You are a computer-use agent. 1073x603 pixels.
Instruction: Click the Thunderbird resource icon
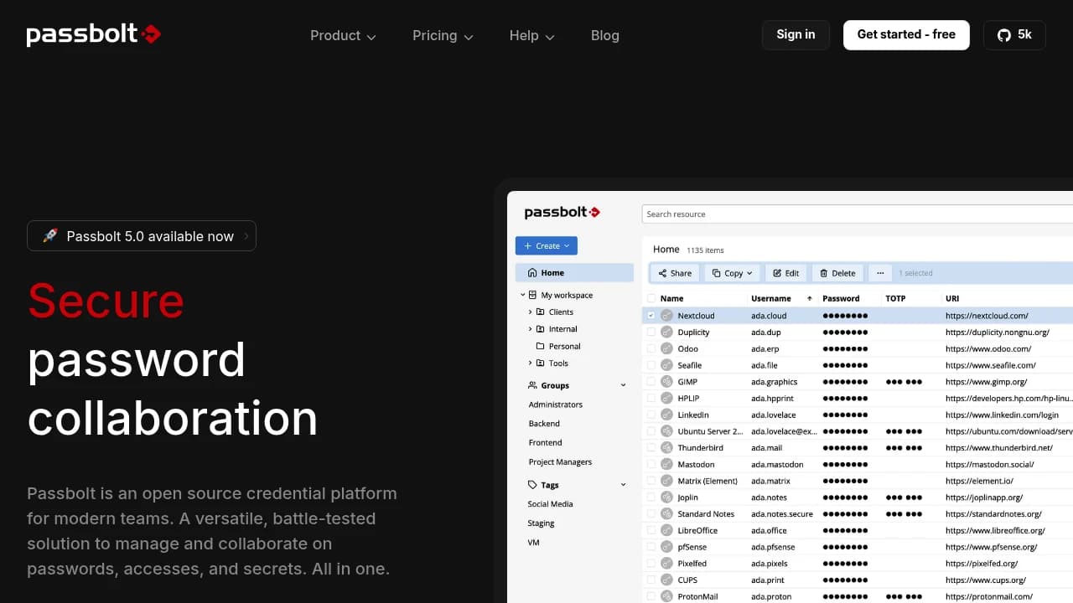(667, 448)
